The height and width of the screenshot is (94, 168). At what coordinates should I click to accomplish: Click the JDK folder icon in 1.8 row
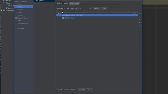(x=63, y=15)
